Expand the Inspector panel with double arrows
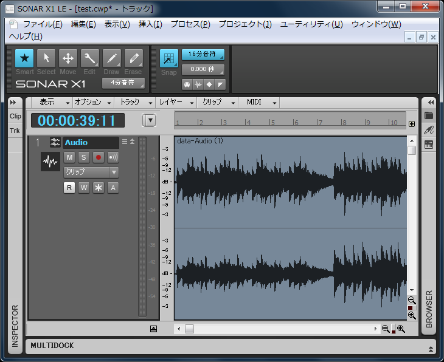 pyautogui.click(x=13, y=103)
